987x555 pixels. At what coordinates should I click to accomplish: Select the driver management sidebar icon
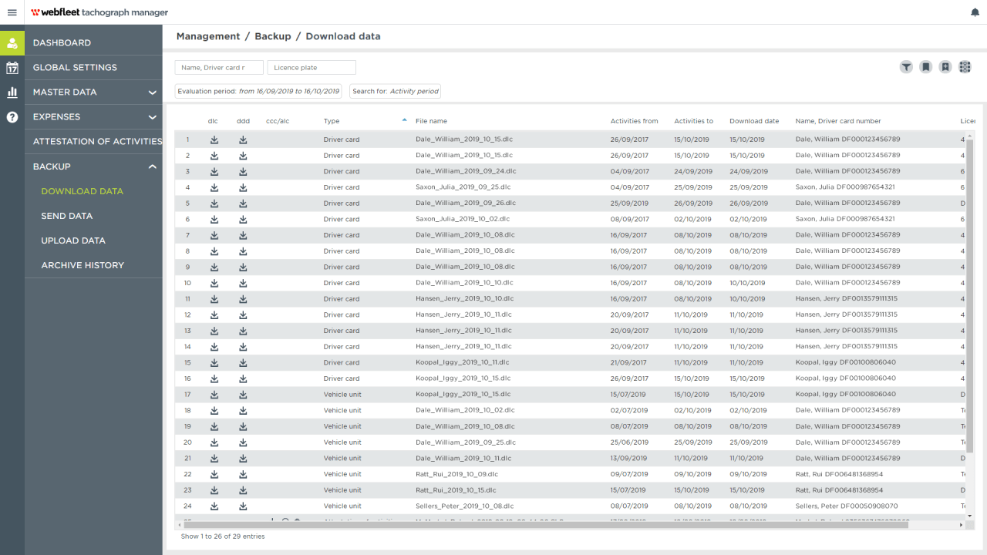point(12,43)
